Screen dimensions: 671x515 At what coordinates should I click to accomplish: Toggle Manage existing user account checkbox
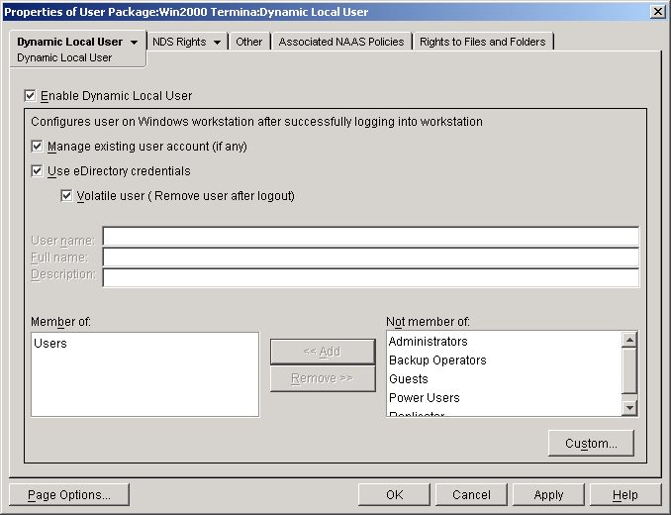click(37, 147)
